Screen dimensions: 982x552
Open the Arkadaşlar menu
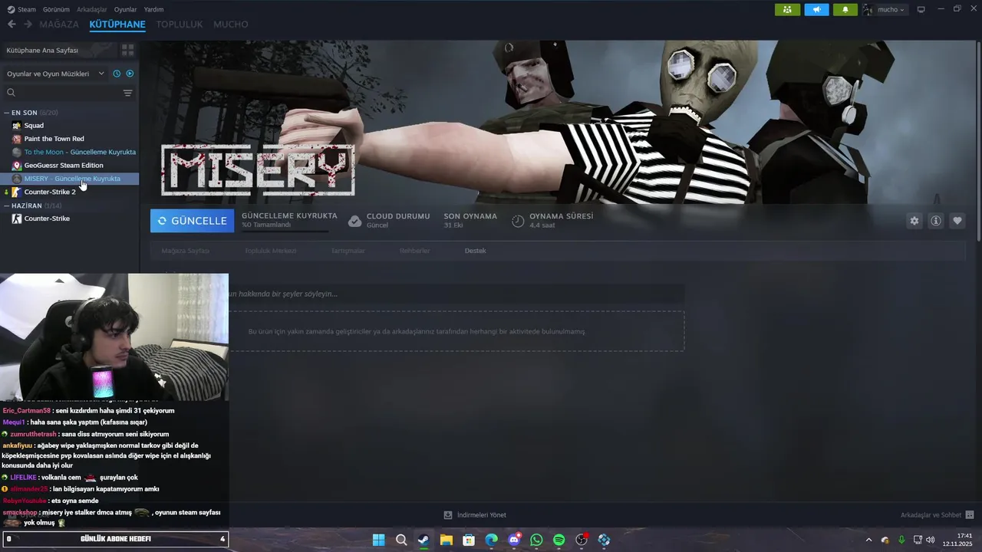(92, 9)
